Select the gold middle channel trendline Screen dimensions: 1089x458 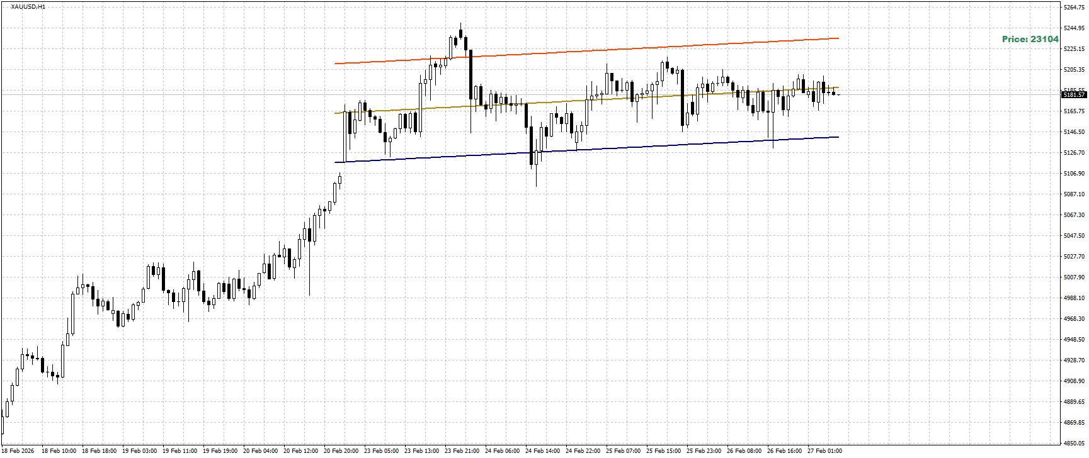(586, 101)
